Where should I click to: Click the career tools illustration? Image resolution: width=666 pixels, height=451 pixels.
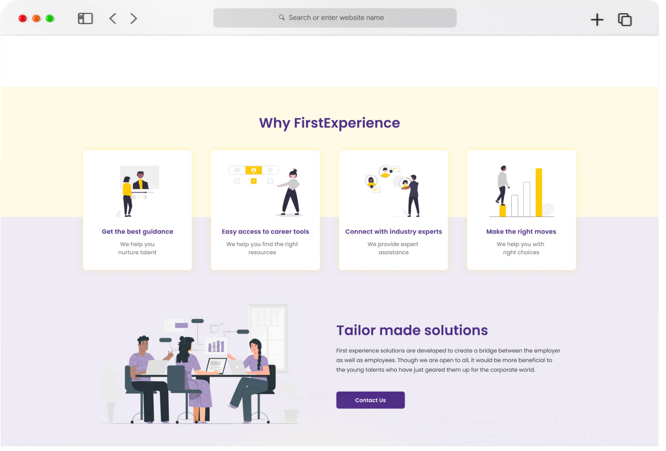(265, 191)
